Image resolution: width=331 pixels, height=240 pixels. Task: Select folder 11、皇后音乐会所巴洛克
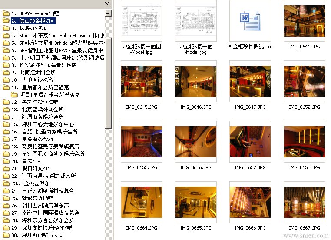point(40,87)
